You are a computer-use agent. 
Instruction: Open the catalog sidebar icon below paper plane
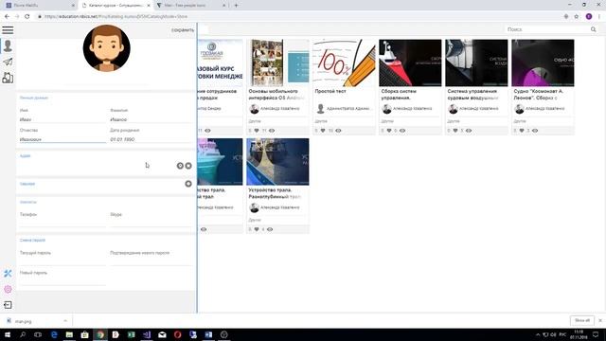pyautogui.click(x=8, y=78)
